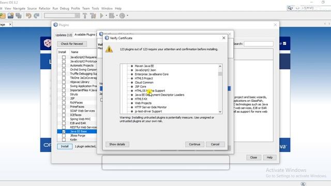Click the Build Project hammer icon

click(85, 16)
